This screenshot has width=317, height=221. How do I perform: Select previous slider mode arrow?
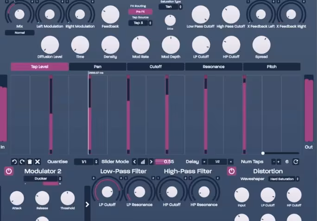click(134, 162)
